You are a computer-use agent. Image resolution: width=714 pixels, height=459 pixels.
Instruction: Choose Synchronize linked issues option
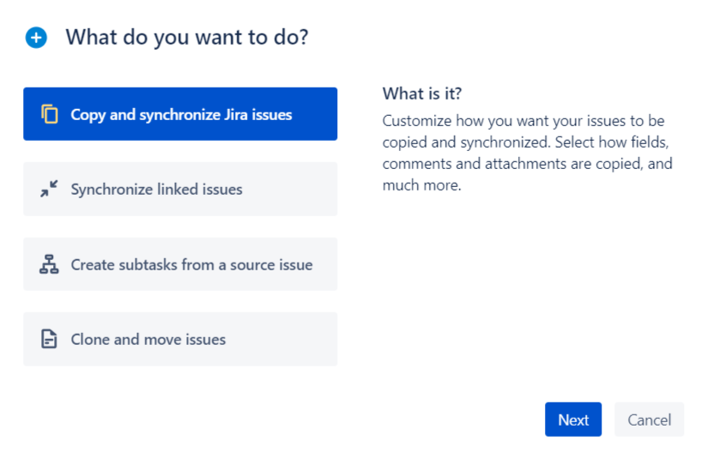pos(180,190)
